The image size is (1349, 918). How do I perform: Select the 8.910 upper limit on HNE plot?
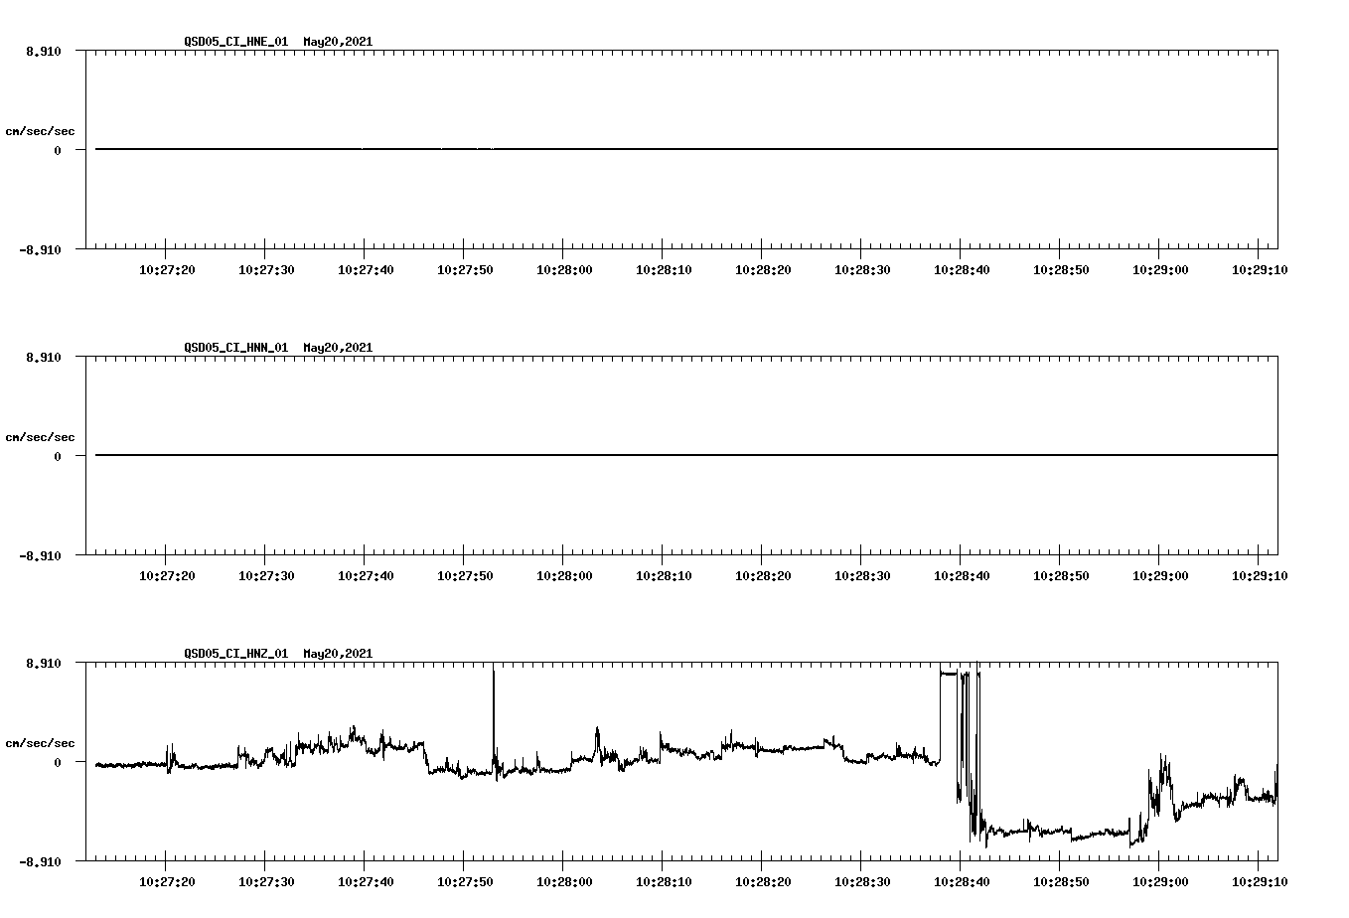click(x=44, y=51)
